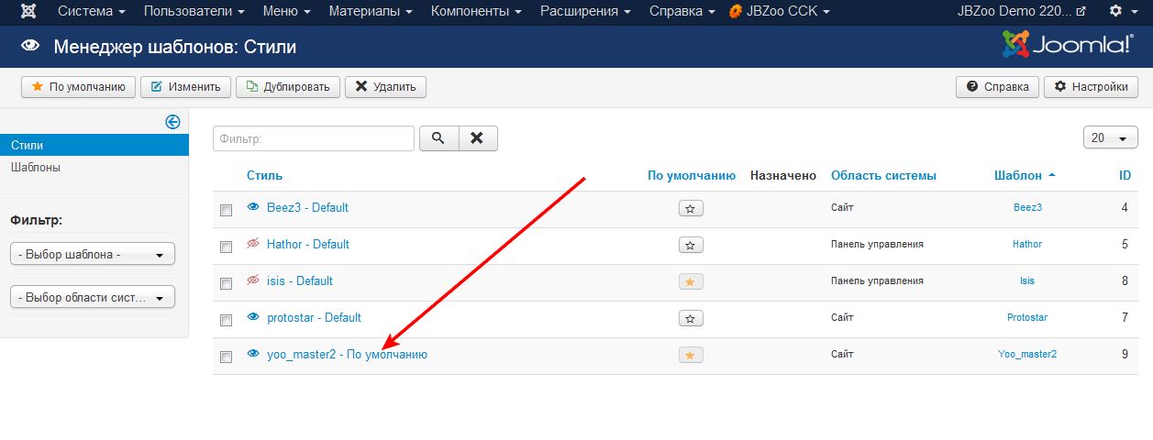Open the Protostar template link

pos(1027,317)
